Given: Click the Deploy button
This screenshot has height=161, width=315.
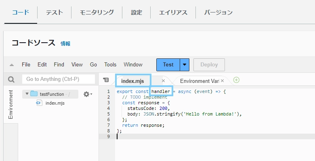Looking at the screenshot, I should click(x=209, y=65).
